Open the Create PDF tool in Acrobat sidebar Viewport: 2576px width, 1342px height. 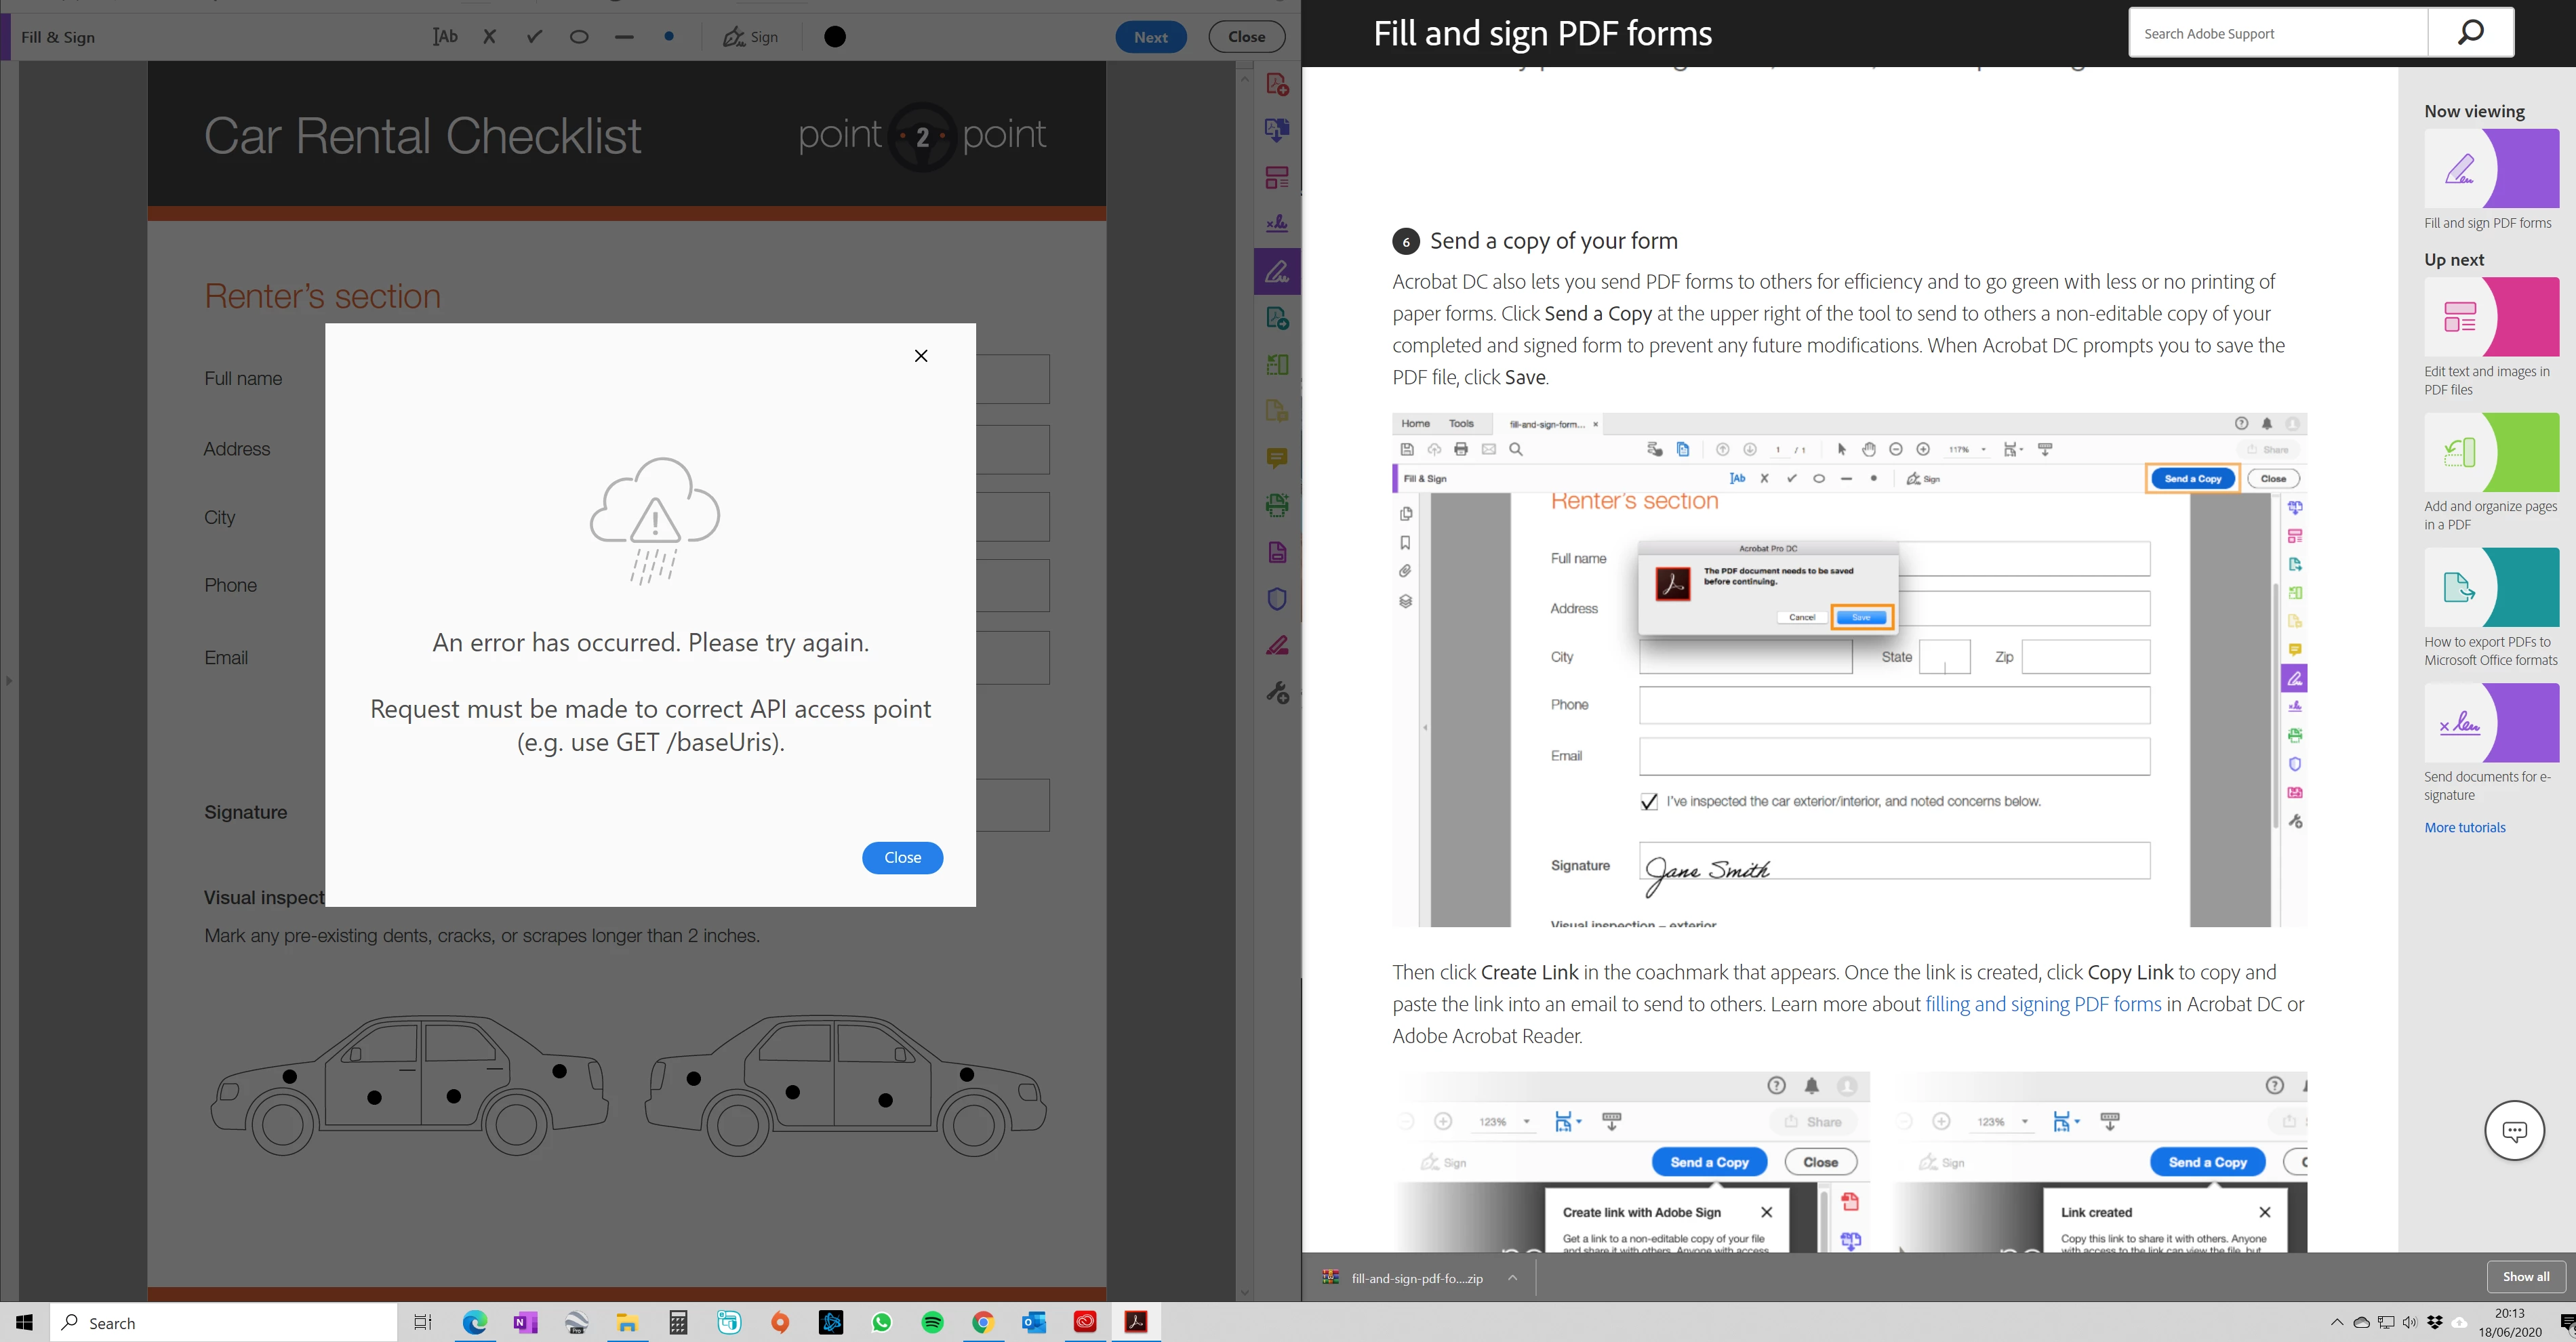pyautogui.click(x=1277, y=84)
